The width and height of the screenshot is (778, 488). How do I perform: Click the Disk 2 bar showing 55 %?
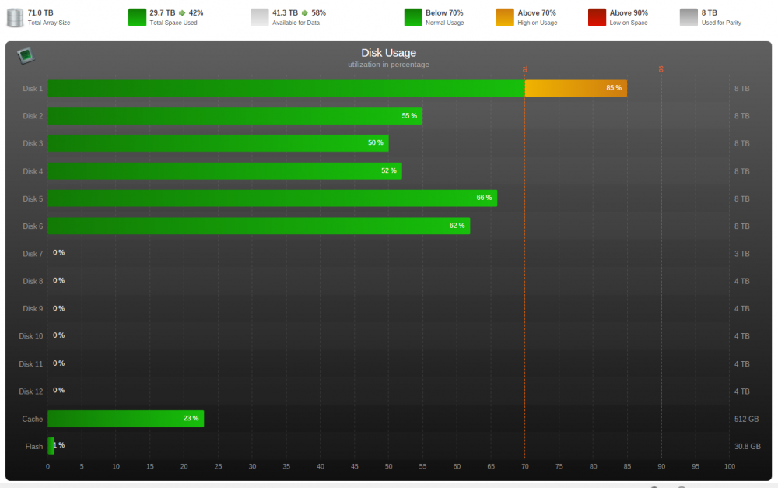pyautogui.click(x=235, y=116)
